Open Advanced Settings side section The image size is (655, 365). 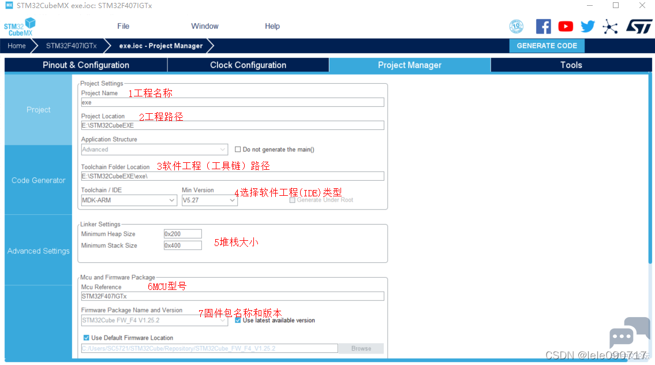pos(39,251)
